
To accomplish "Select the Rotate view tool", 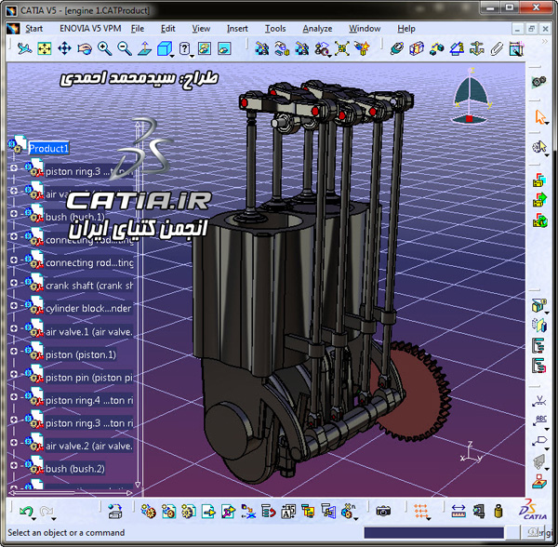I will point(85,48).
